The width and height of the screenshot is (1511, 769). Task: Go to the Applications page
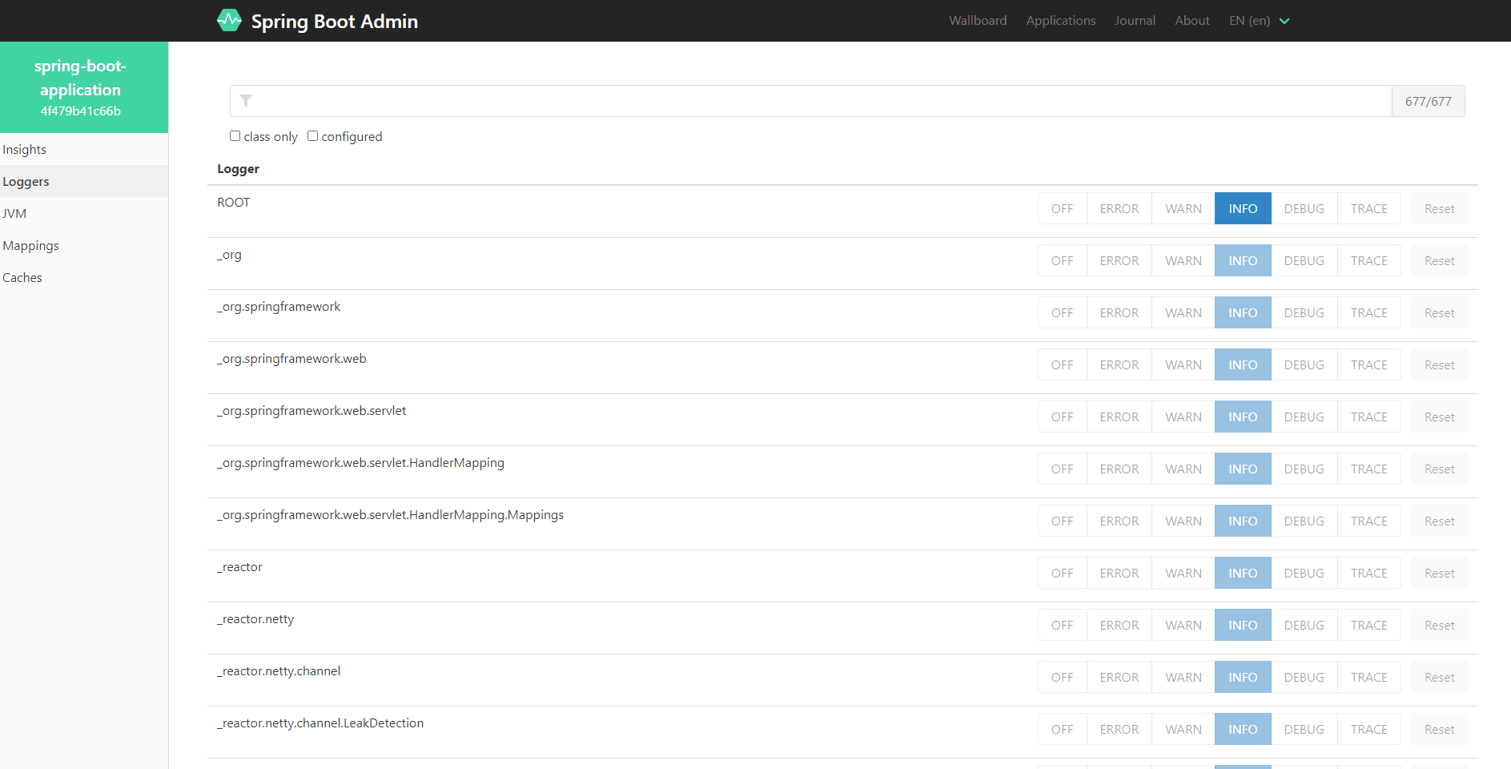point(1061,21)
